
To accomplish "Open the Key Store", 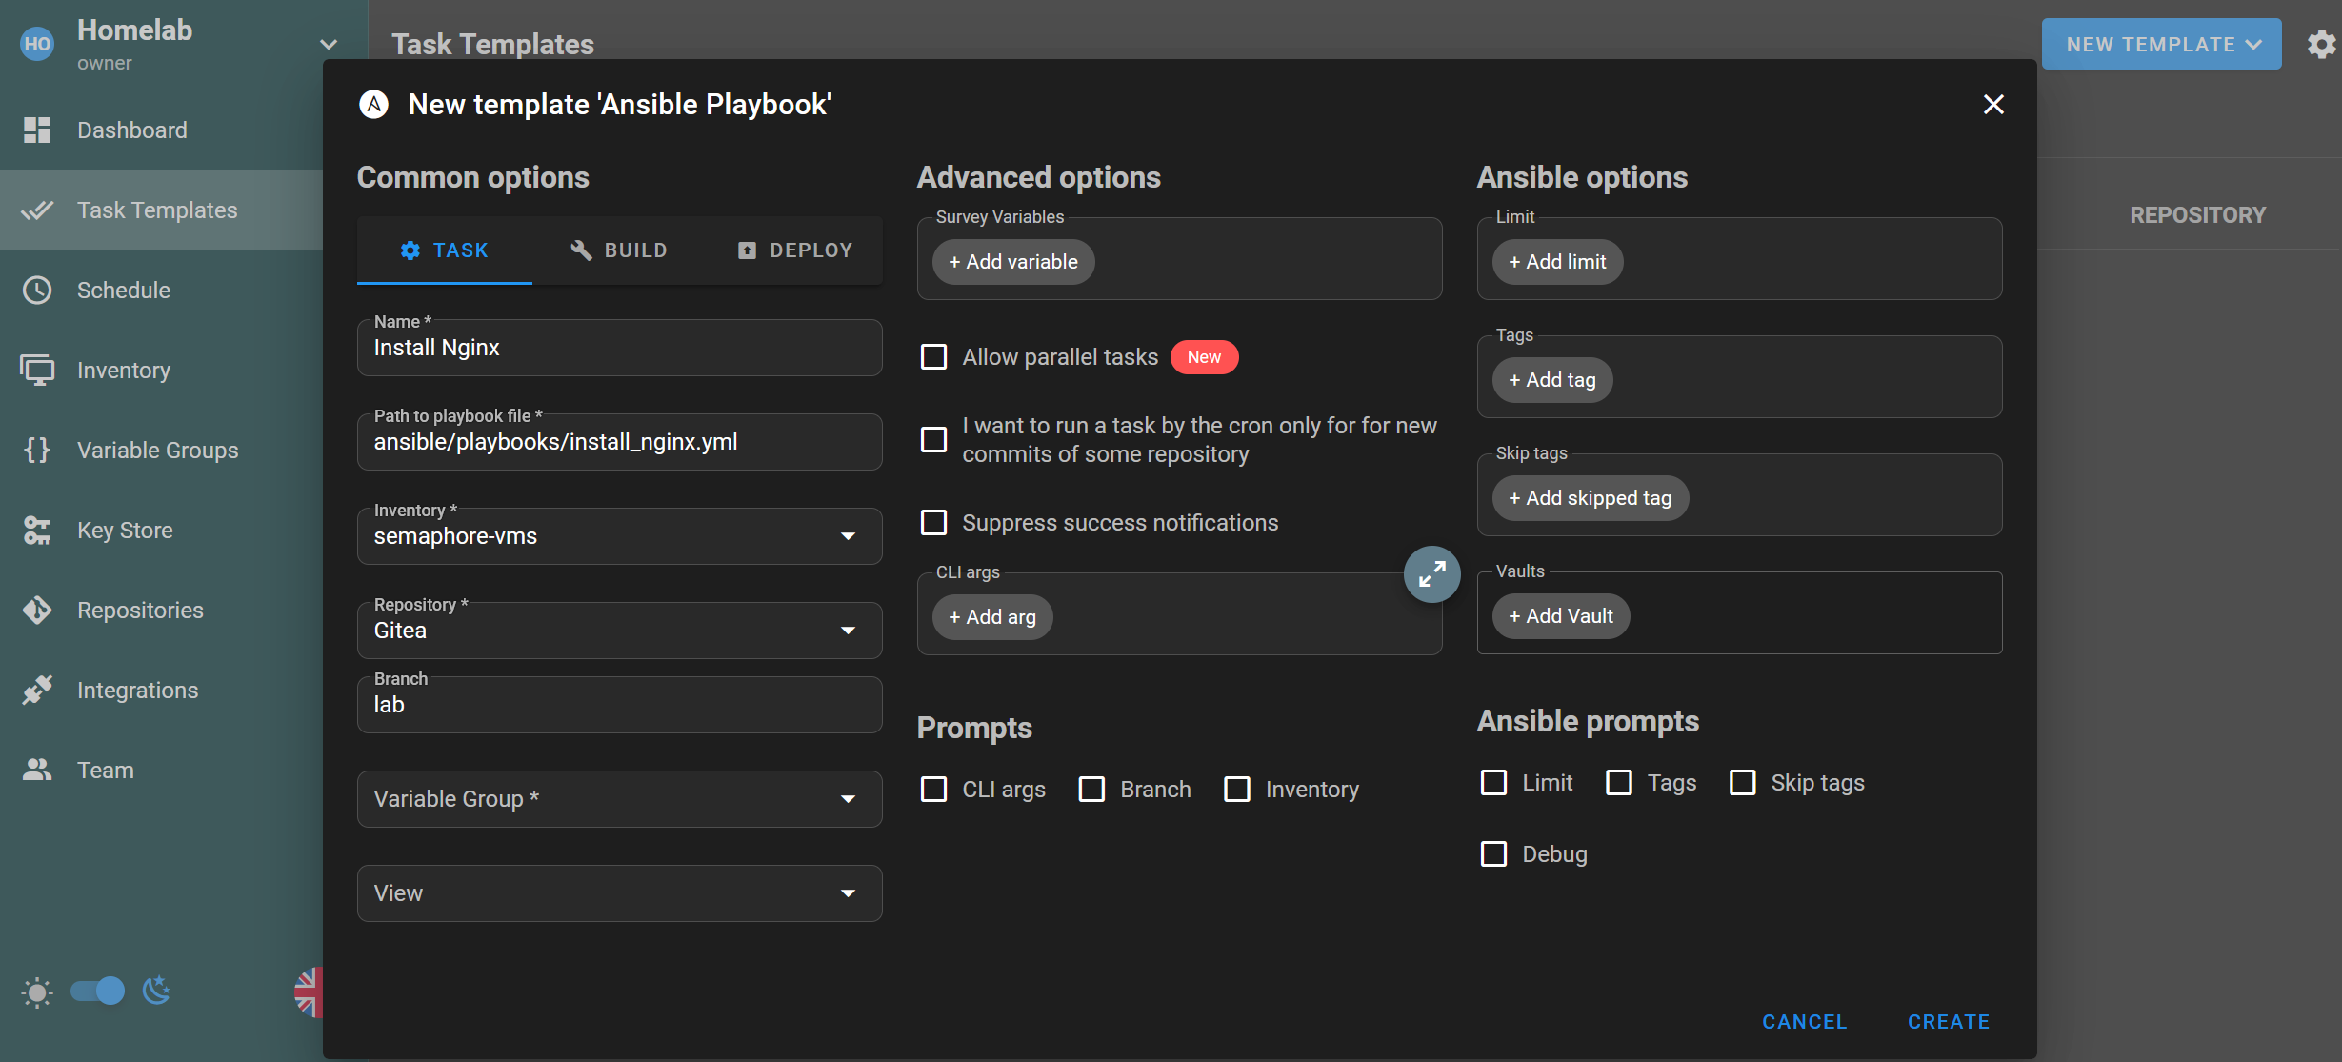I will click(125, 530).
